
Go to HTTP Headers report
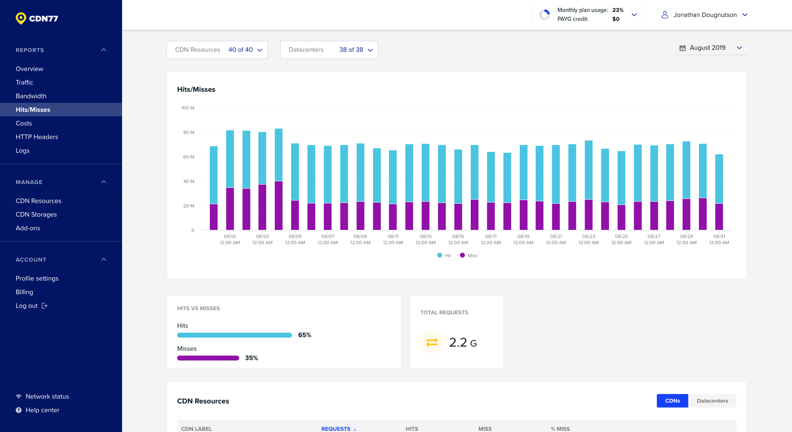coord(37,137)
